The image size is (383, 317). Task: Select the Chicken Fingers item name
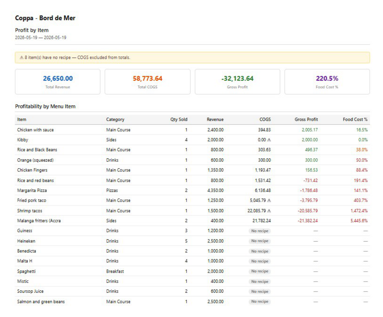click(32, 170)
